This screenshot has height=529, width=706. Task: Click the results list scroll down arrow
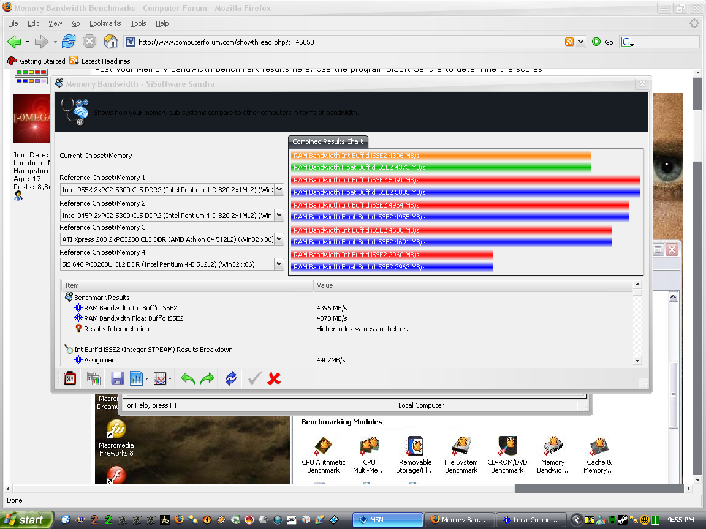coord(637,361)
